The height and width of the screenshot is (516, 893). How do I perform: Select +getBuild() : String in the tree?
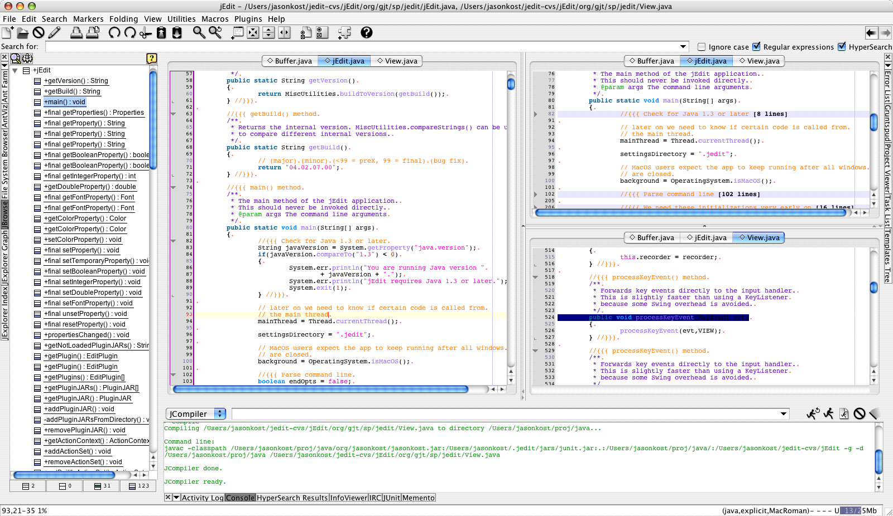(x=72, y=91)
